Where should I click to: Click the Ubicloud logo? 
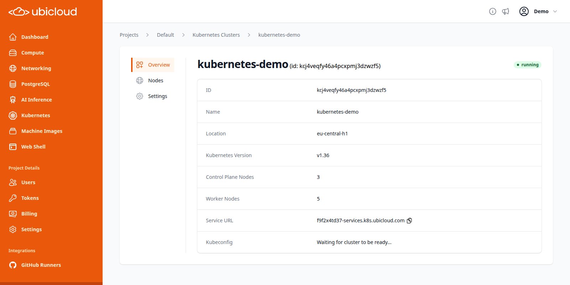(43, 12)
